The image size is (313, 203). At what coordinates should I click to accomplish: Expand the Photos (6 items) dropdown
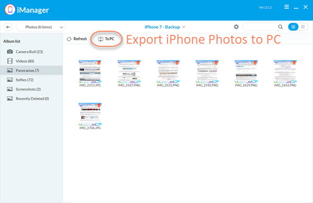(x=41, y=27)
